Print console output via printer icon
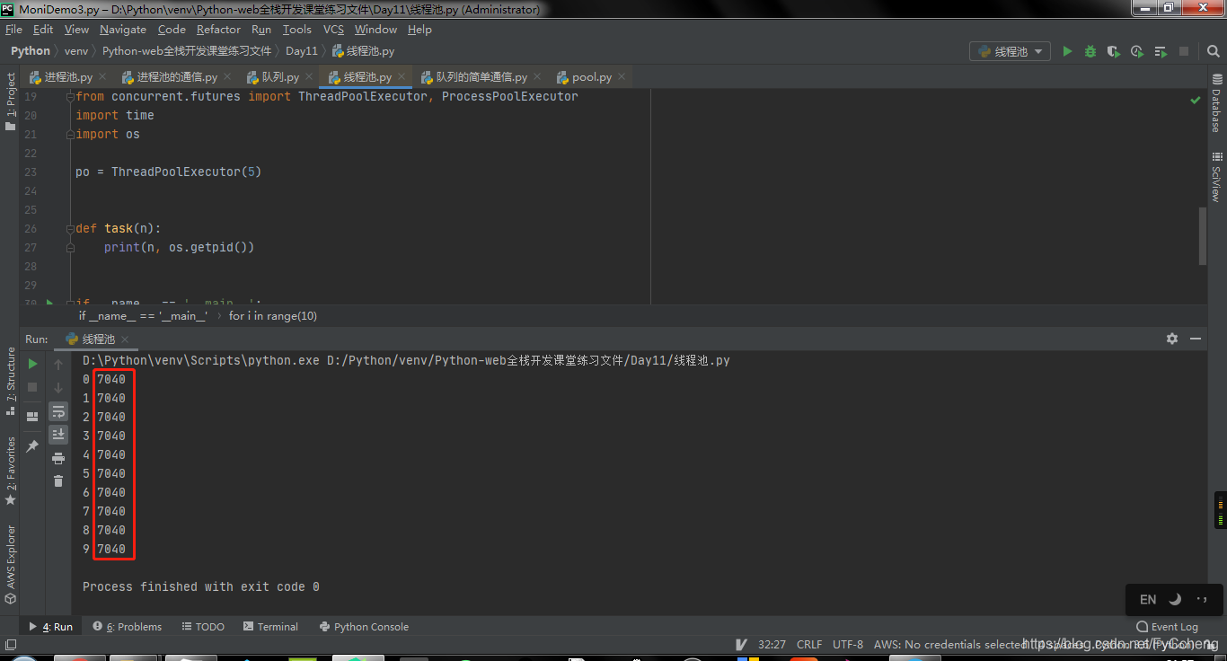 (x=58, y=458)
